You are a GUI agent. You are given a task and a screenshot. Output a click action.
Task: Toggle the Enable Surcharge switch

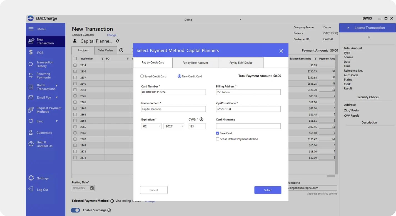tap(75, 210)
